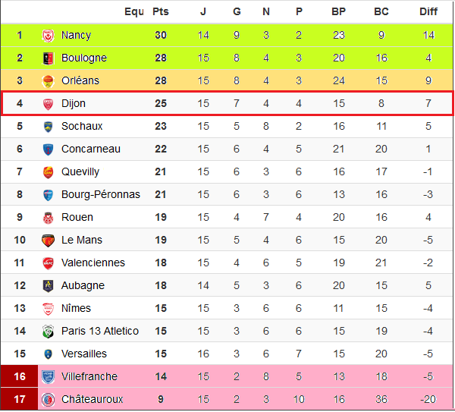Click the BP column header
Image resolution: width=455 pixels, height=412 pixels.
[x=339, y=11]
